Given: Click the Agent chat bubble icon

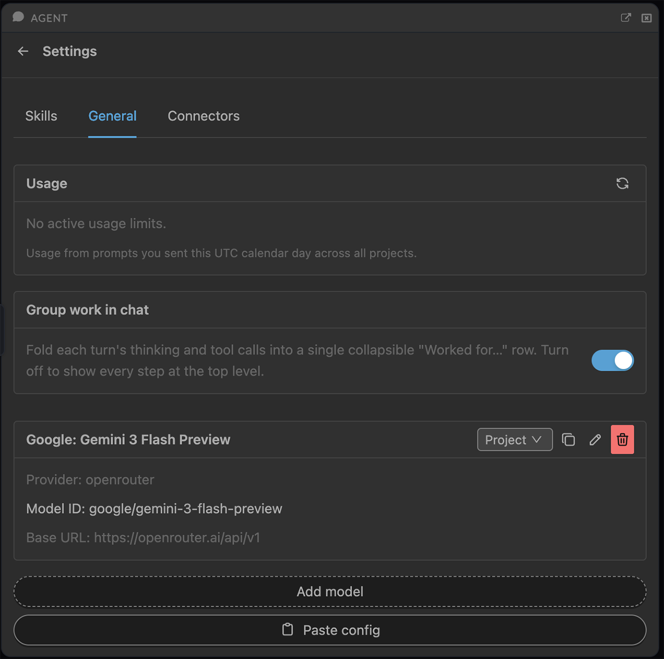Looking at the screenshot, I should coord(18,17).
